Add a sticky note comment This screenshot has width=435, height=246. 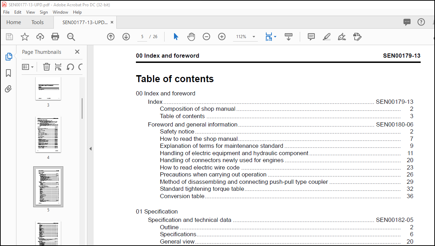click(x=311, y=37)
